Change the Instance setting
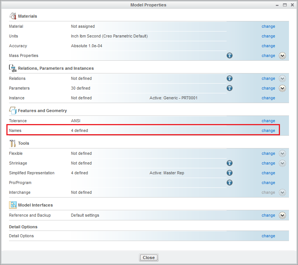This screenshot has height=265, width=298. pos(268,98)
